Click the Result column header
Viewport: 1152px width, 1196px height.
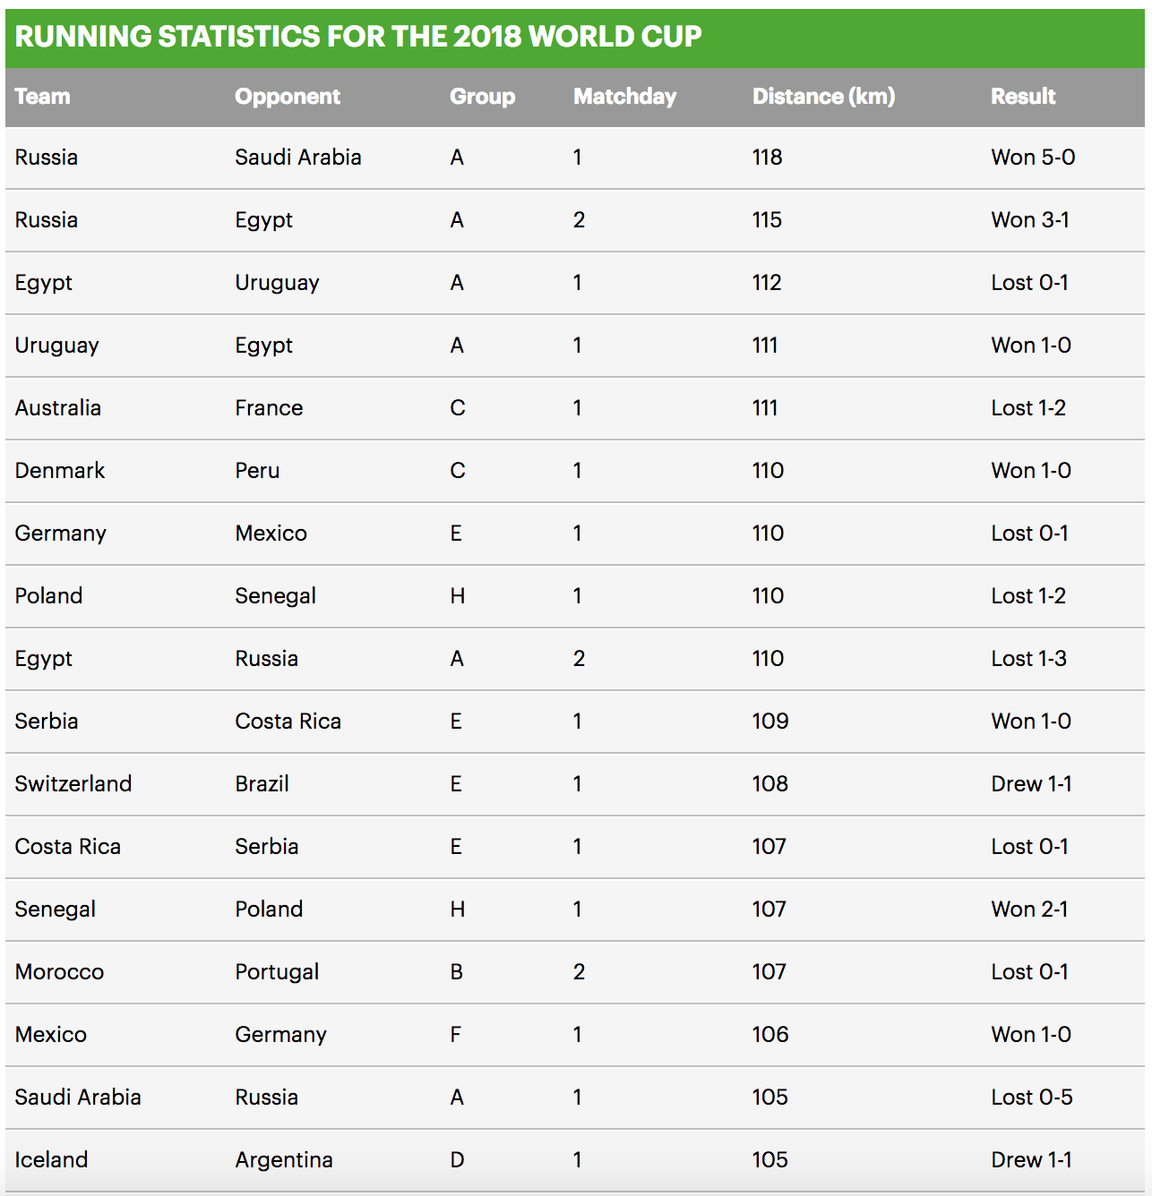click(1023, 96)
